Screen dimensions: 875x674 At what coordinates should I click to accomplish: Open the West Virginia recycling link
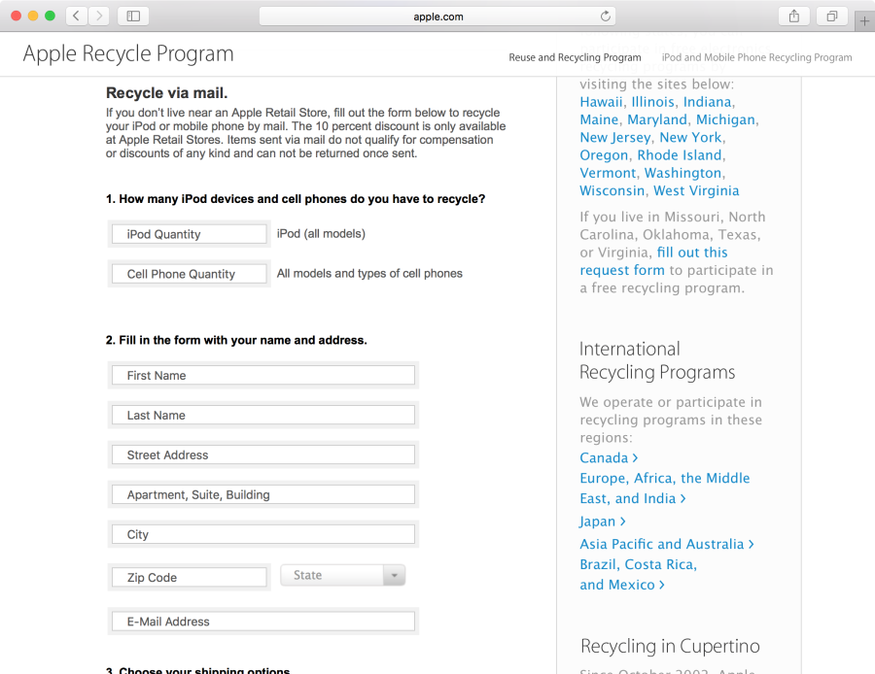[x=696, y=190]
